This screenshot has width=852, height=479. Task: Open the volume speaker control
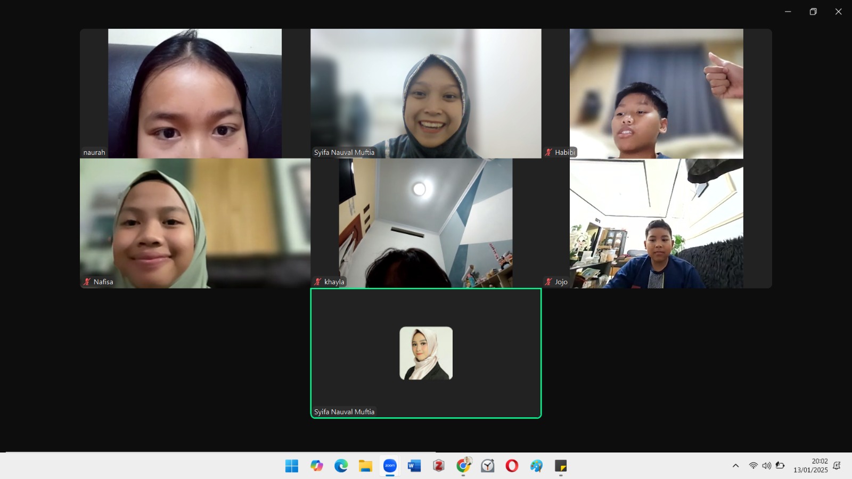766,466
